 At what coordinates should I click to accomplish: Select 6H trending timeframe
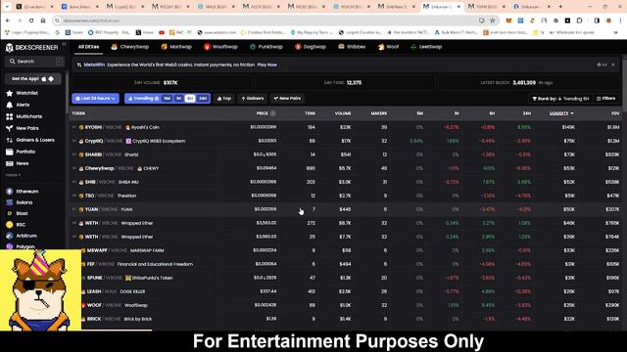[x=190, y=99]
